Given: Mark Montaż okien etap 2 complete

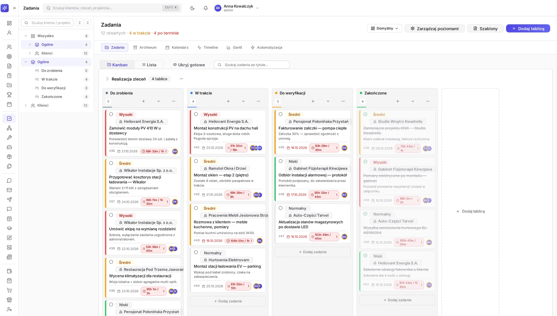Looking at the screenshot, I should (196, 161).
